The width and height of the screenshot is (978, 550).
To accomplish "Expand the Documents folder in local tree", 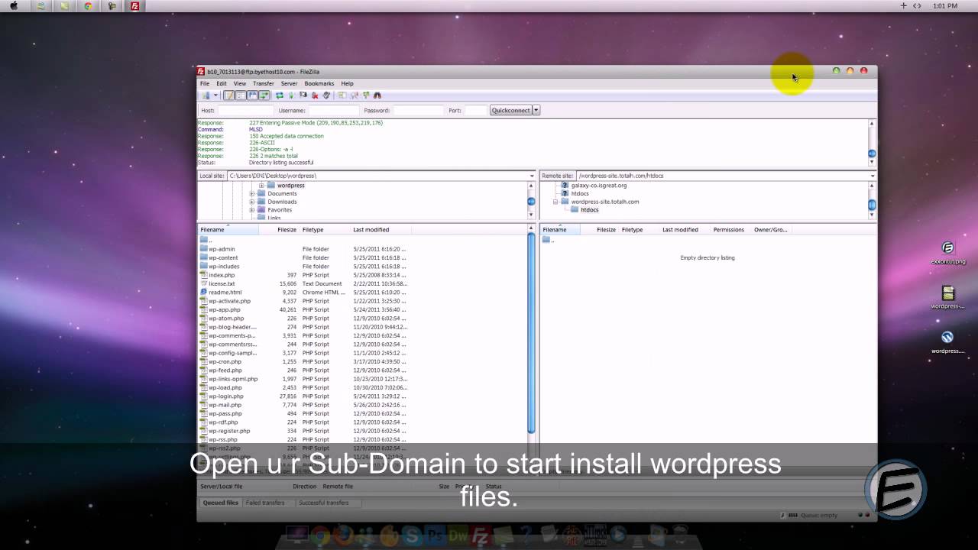I will click(252, 194).
